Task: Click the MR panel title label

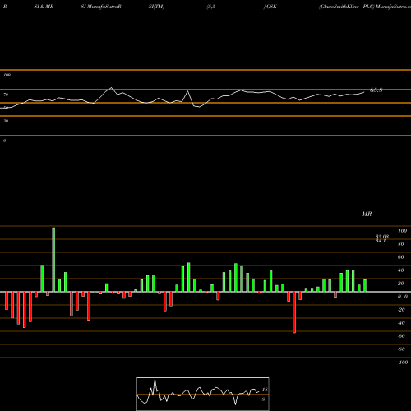Action: [367, 214]
